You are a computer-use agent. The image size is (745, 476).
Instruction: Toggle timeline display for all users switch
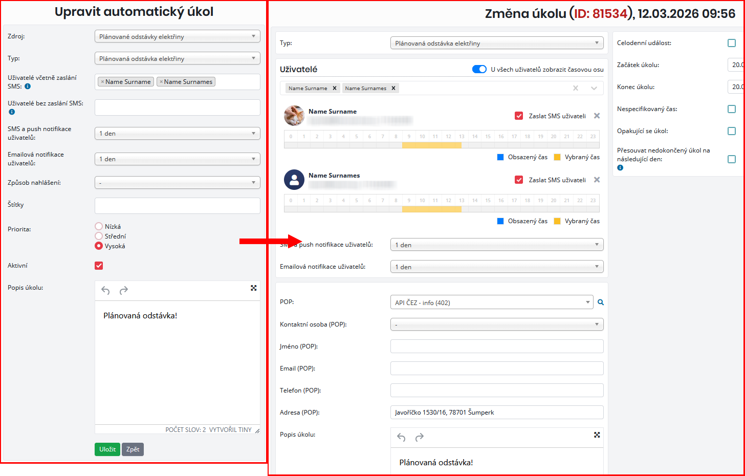(479, 69)
